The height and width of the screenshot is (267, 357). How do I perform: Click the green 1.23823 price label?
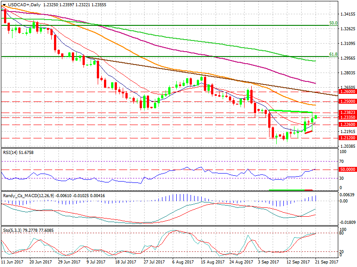click(x=347, y=113)
